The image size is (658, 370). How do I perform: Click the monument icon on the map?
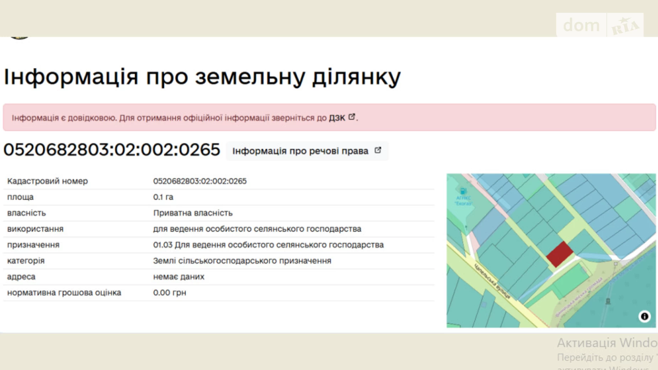pos(608,301)
